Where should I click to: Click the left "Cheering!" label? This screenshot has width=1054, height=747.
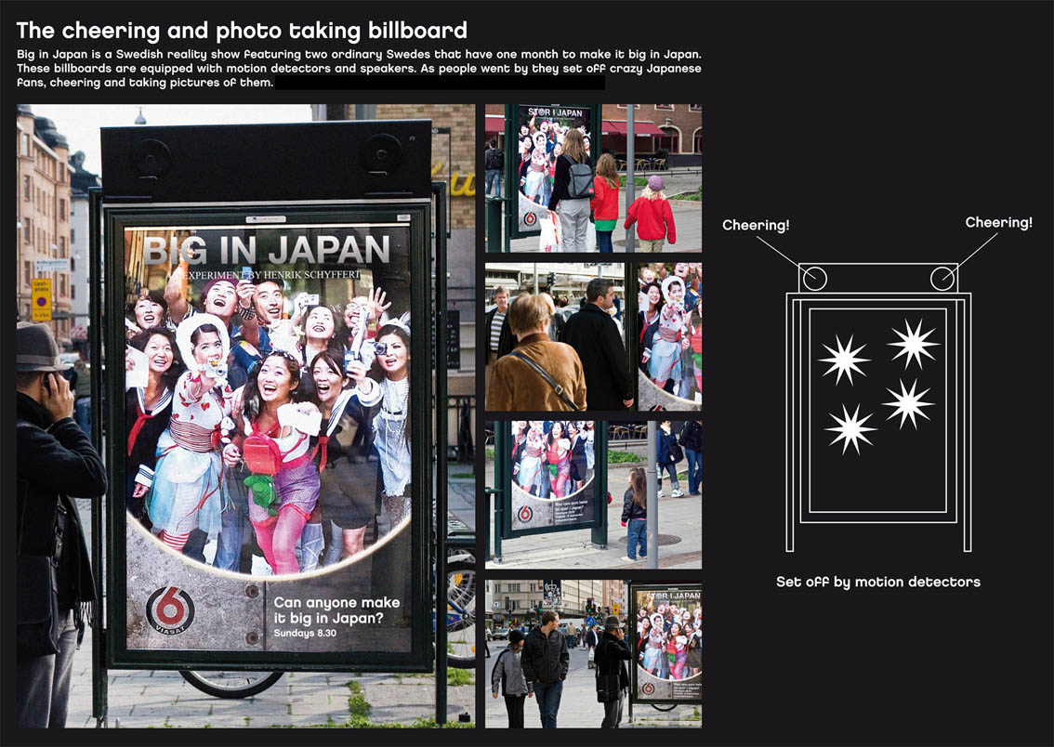click(x=756, y=225)
